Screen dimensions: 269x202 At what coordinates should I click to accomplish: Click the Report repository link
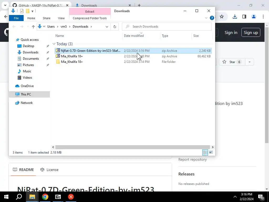click(x=193, y=159)
